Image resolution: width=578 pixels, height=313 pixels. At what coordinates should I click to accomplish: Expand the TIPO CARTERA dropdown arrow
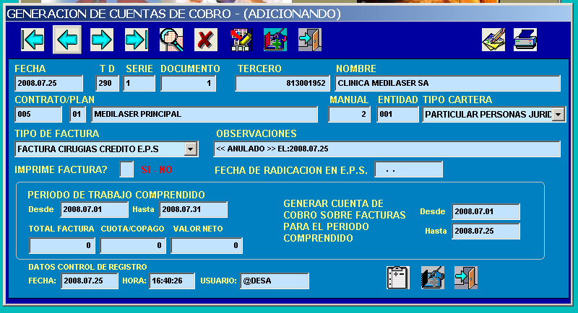pyautogui.click(x=558, y=115)
